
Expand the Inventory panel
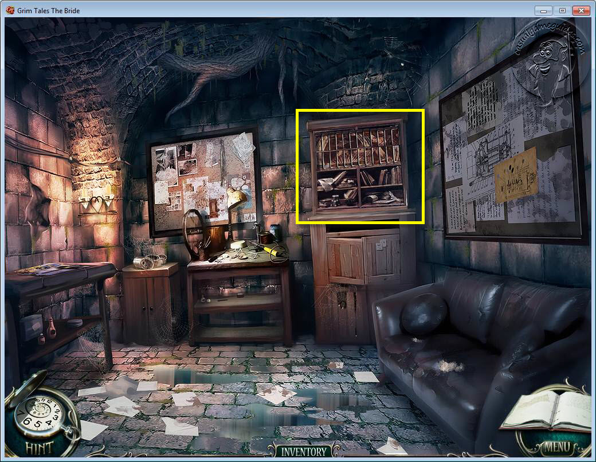pyautogui.click(x=304, y=451)
